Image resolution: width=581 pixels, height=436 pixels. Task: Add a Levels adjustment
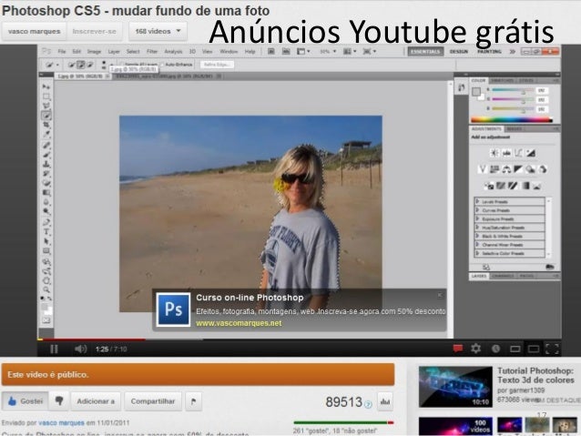[506, 153]
